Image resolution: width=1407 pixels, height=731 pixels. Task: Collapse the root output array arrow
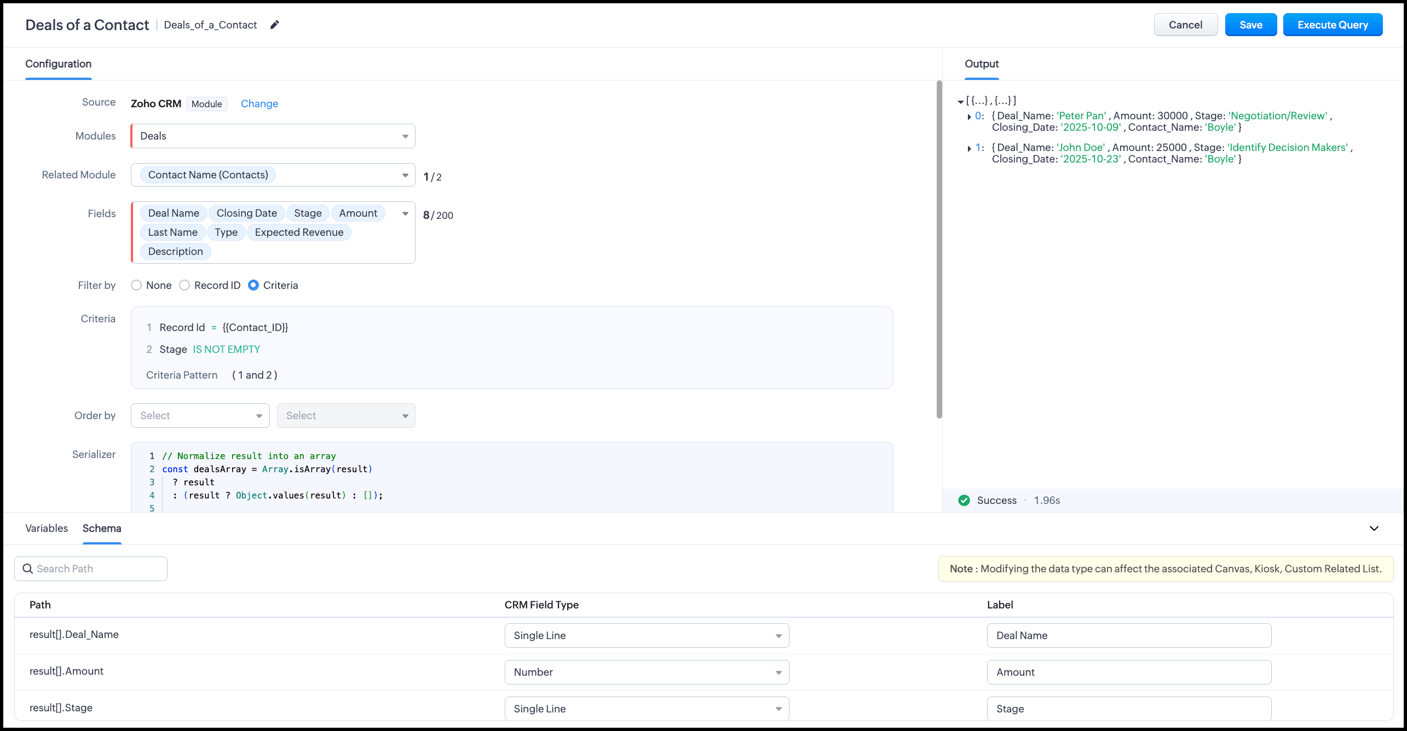(x=960, y=102)
